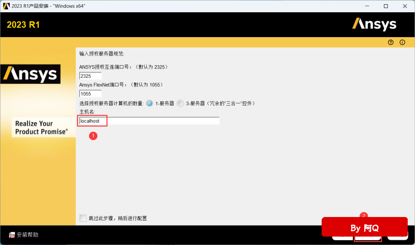Click the 选择授权服务器计算机的数量 label
This screenshot has width=415, height=245.
point(111,103)
